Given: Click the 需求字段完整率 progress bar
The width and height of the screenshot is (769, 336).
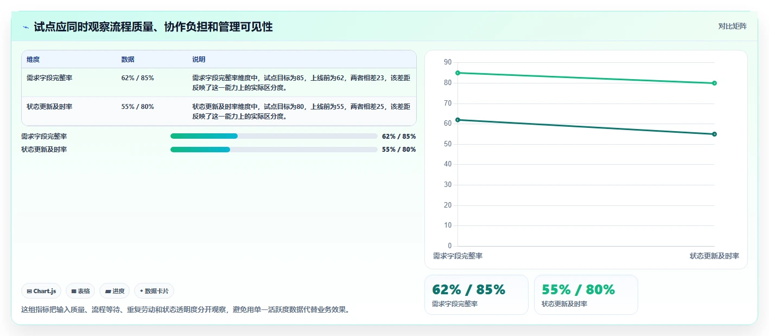Looking at the screenshot, I should 274,136.
